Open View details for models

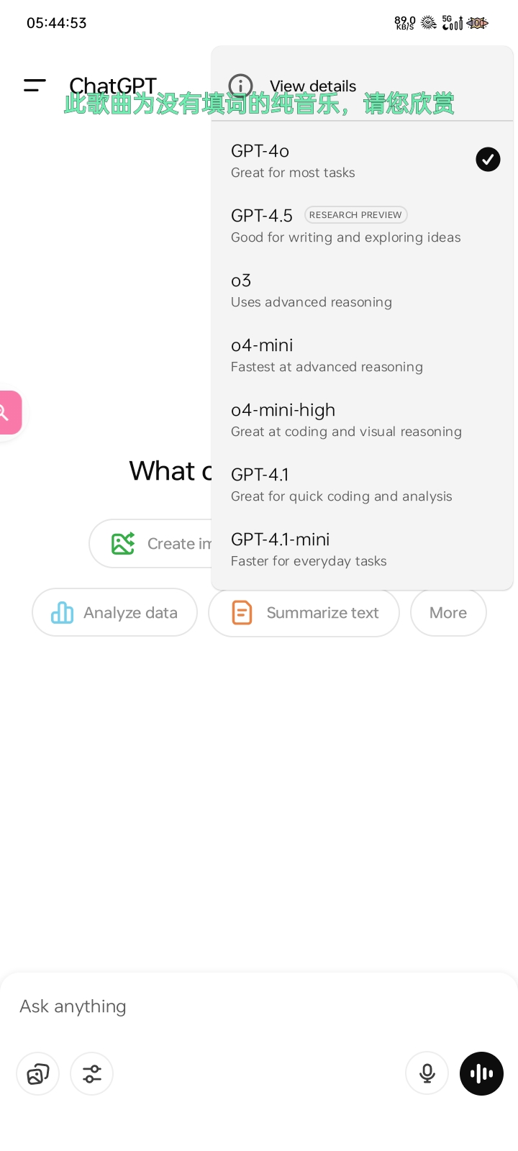click(x=363, y=86)
